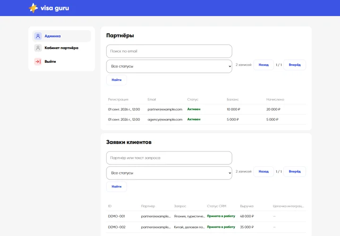This screenshot has height=236, width=340.
Task: Expand the Заявки клиентов status dropdown
Action: (x=169, y=173)
